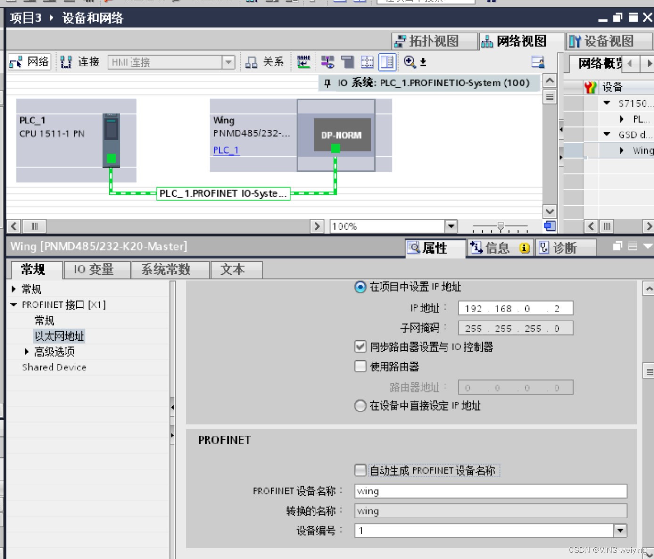654x559 pixels.
Task: Click the pin icon on IO system banner
Action: [x=327, y=83]
